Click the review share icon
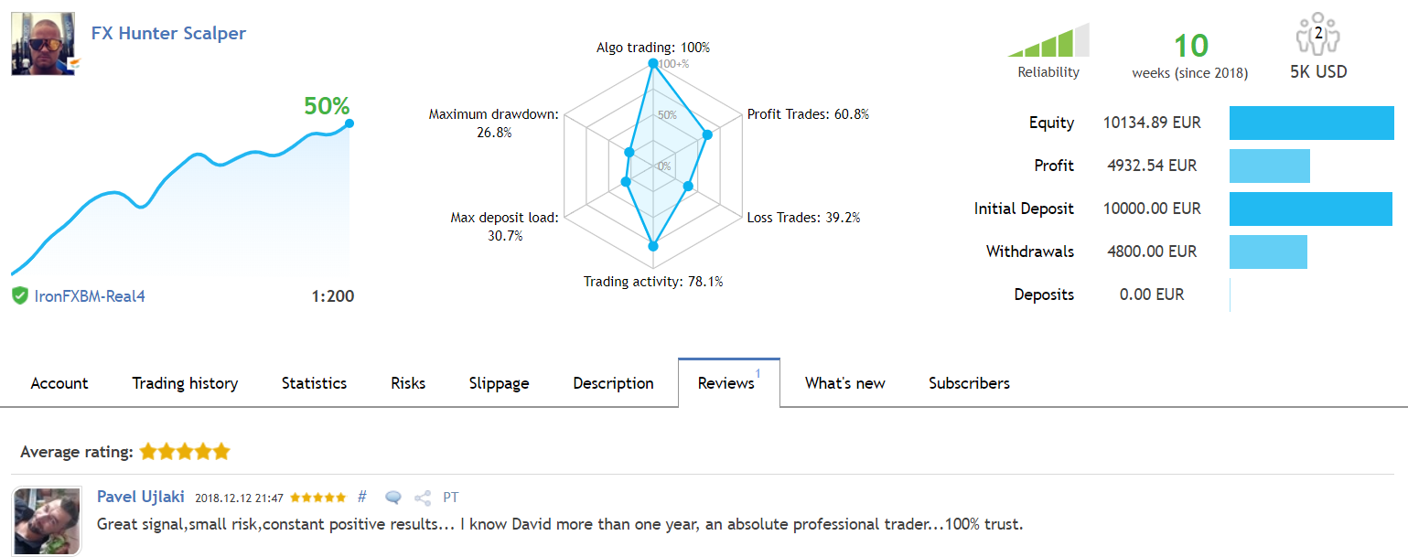 423,498
